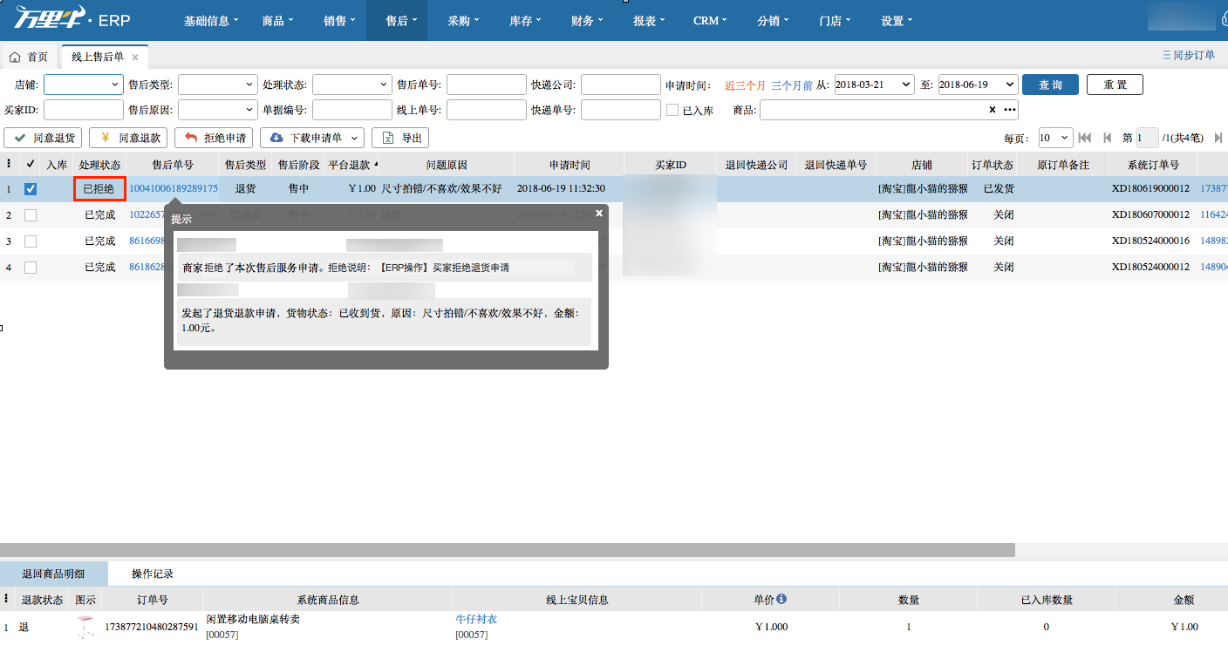Open the 库存 menu

[525, 20]
